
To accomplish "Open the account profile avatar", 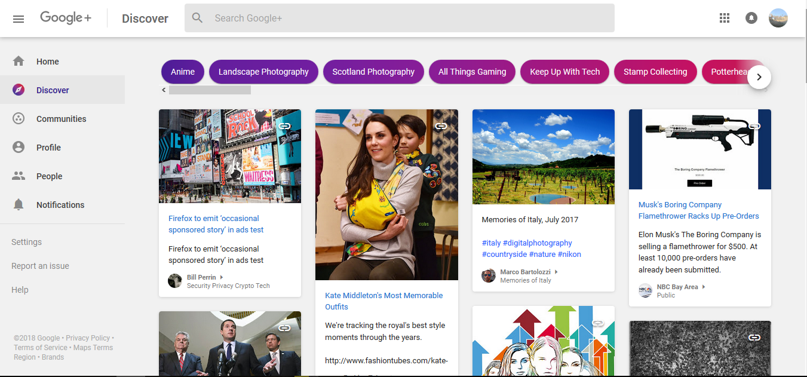I will (778, 18).
